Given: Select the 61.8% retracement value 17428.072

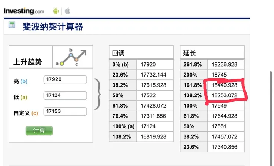Looking at the screenshot, I should [x=153, y=106].
